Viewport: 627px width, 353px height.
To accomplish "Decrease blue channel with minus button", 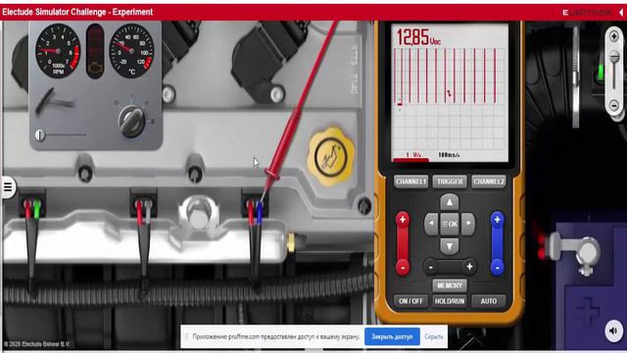I will point(497,267).
